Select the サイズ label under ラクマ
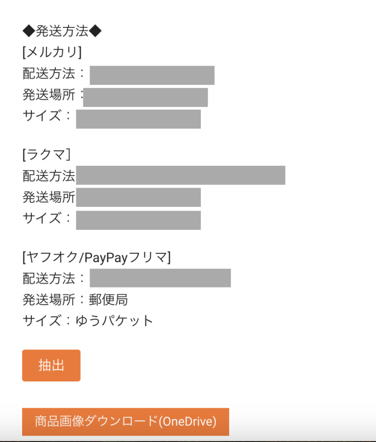 pos(42,218)
